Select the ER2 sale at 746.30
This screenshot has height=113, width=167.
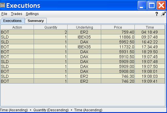click(x=83, y=76)
